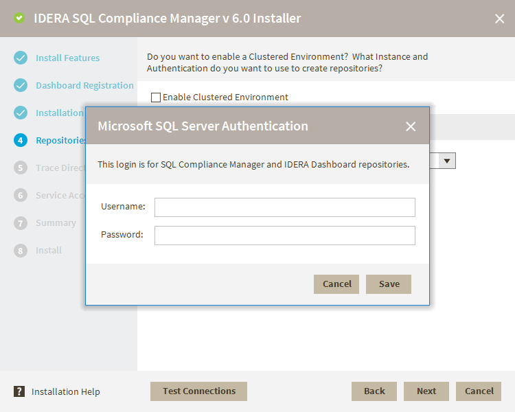Click the Installation Help question mark icon
The height and width of the screenshot is (412, 515).
coord(19,391)
